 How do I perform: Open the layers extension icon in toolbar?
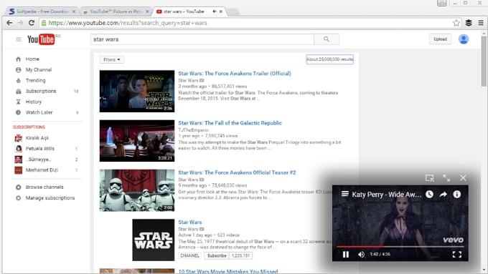469,23
